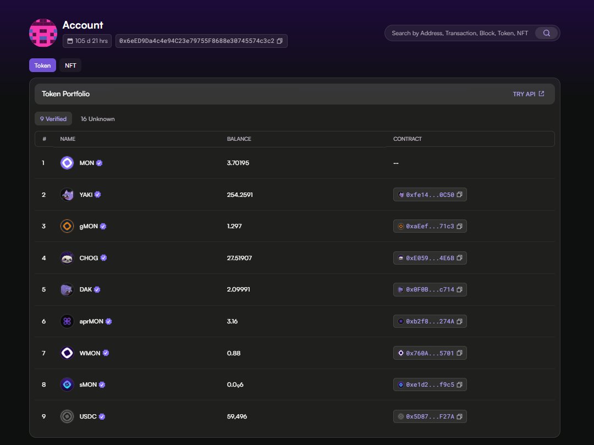Click the CHOG token logo
Screen dimensions: 594x445
click(x=67, y=258)
